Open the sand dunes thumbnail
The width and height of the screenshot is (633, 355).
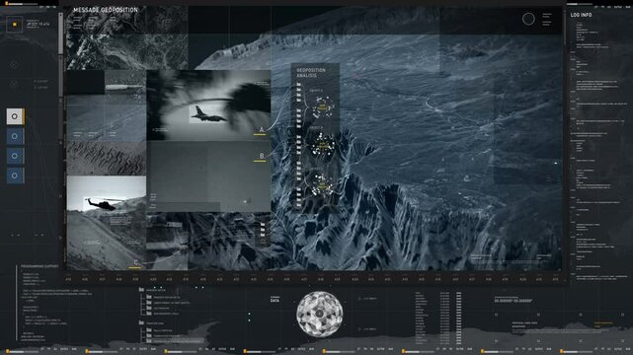click(x=107, y=158)
